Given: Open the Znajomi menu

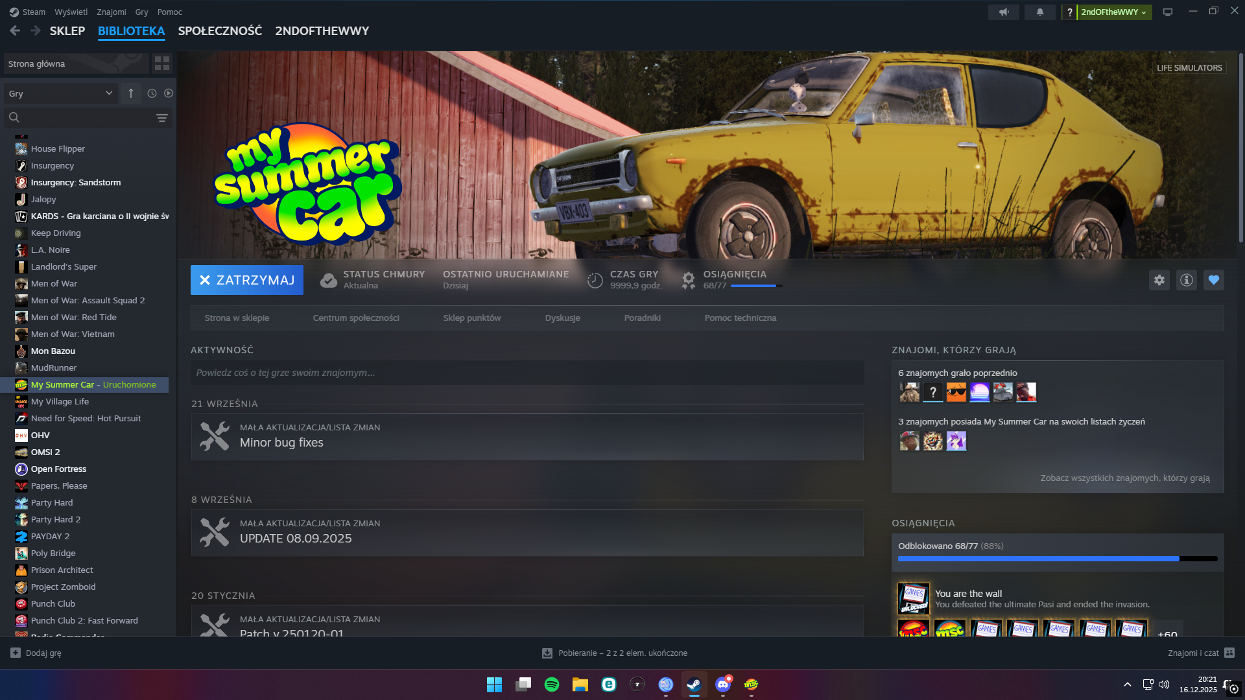Looking at the screenshot, I should click(111, 12).
